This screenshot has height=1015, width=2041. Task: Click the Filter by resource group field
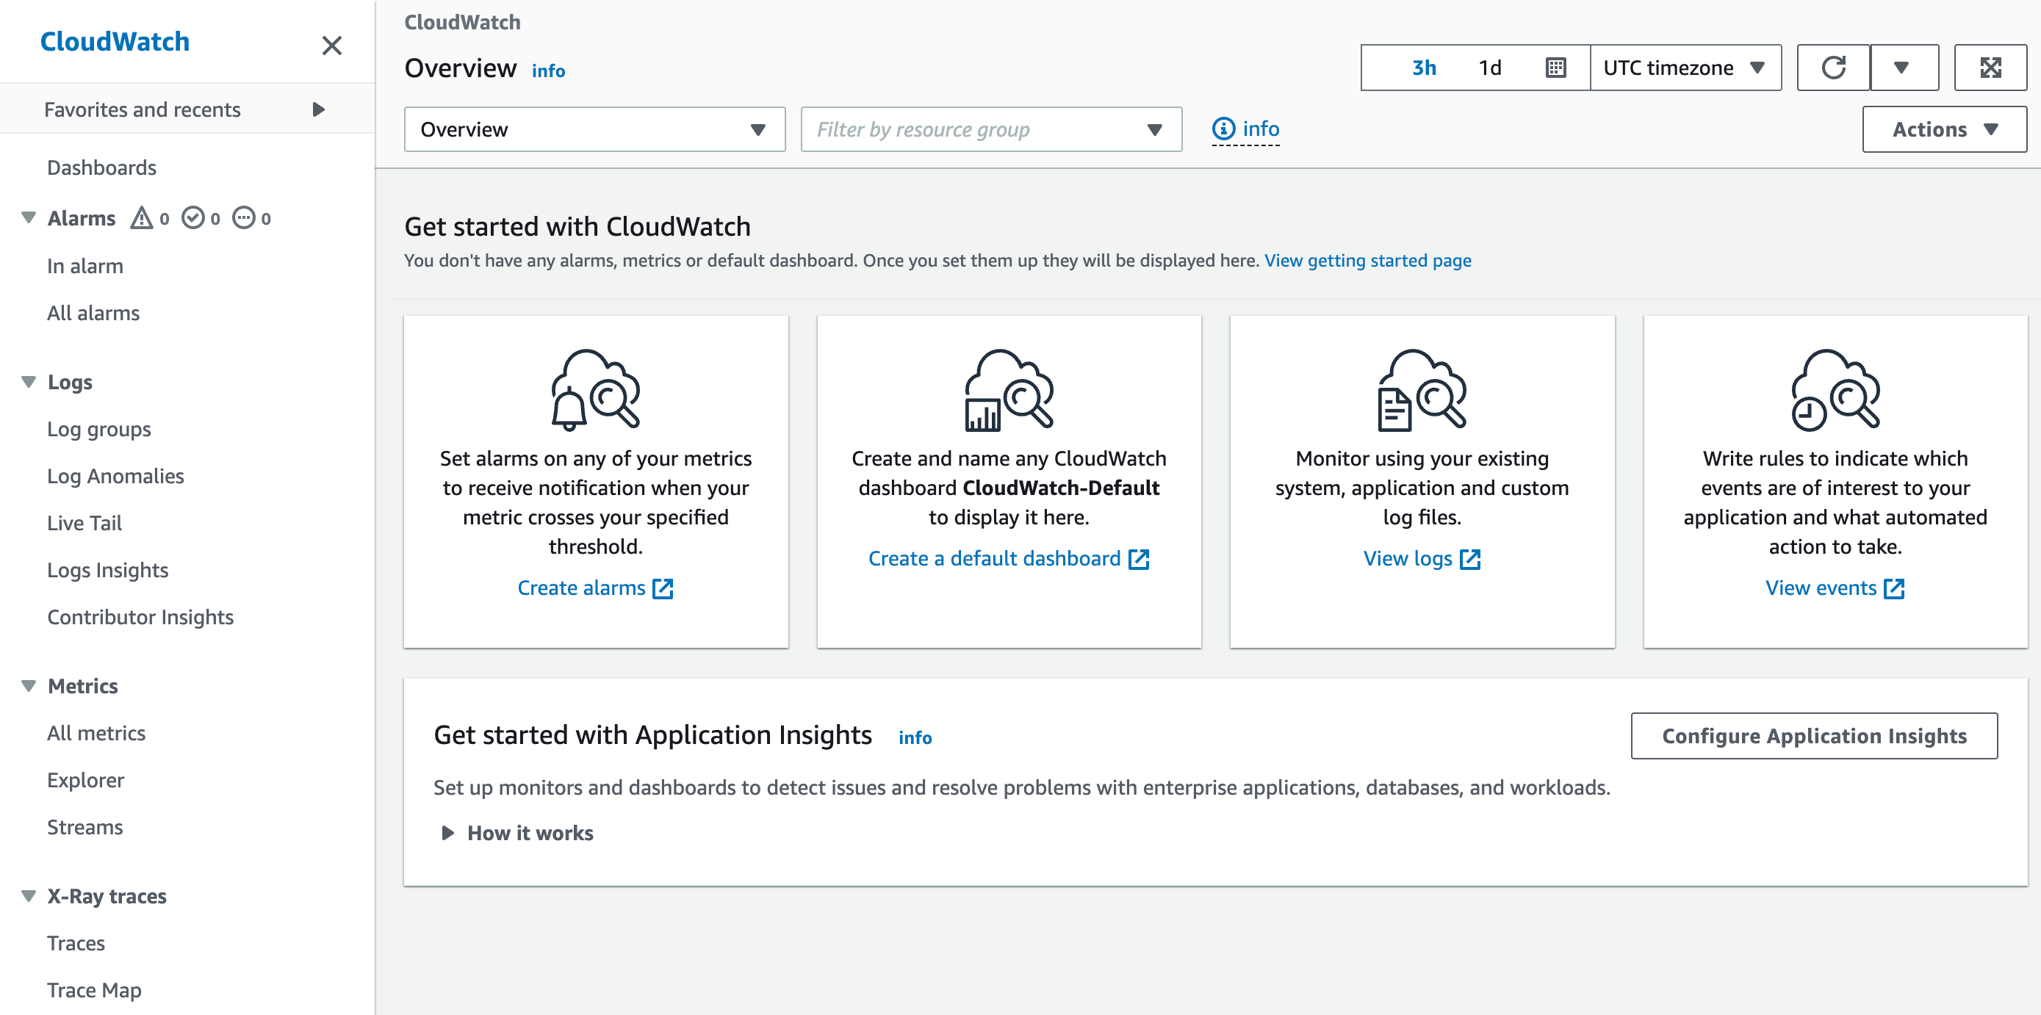pos(991,129)
